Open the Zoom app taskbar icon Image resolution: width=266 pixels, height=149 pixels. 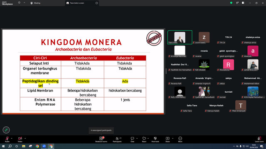[x=44, y=146]
